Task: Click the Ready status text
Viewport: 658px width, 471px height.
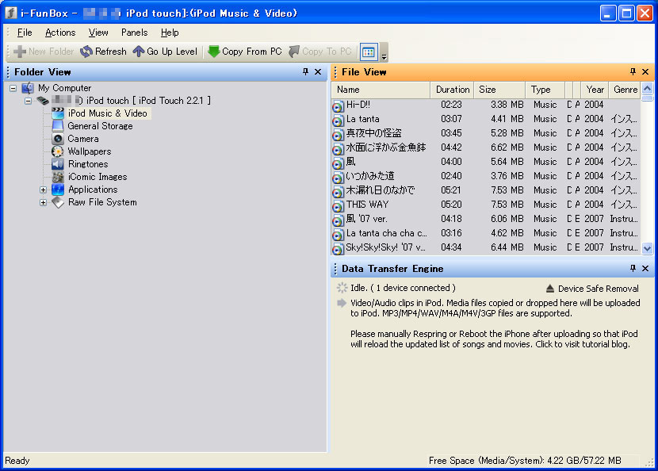Action: 17,461
